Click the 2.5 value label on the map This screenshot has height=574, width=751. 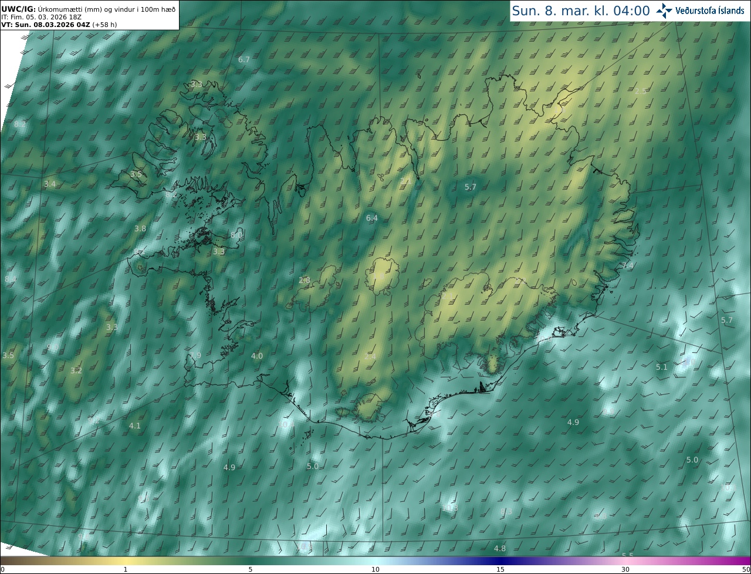click(x=641, y=92)
